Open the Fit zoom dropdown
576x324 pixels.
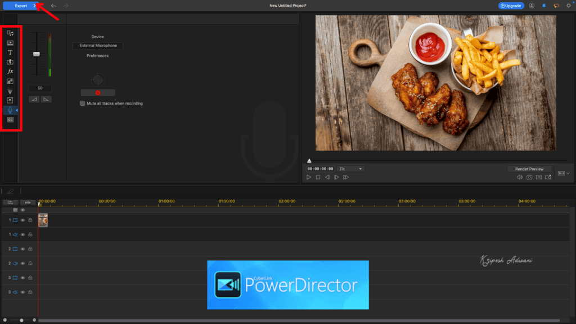pos(351,168)
